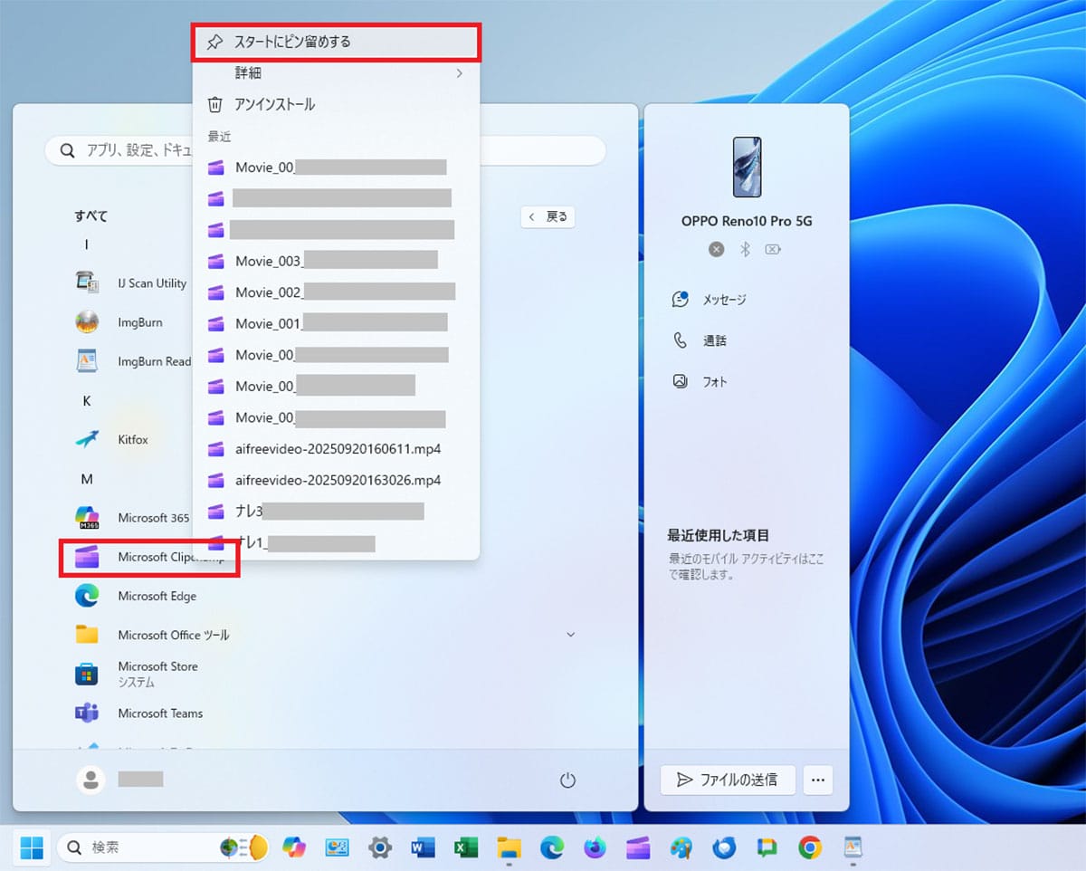Open recent file Movie_002_
1086x871 pixels.
[336, 292]
